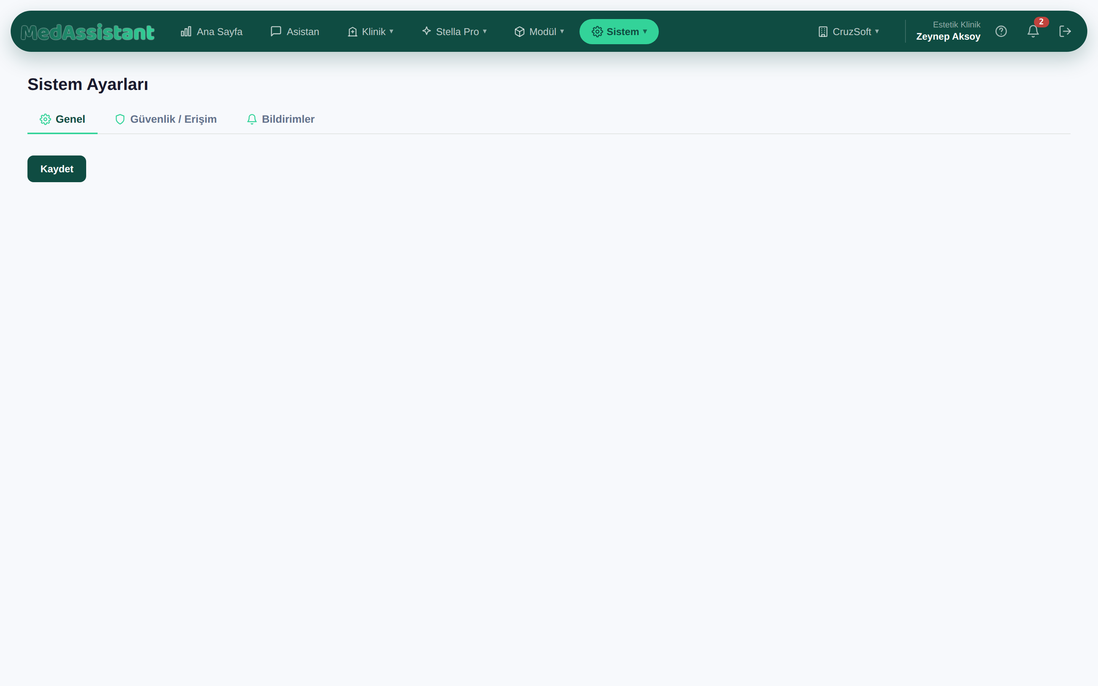Click the shield icon on Güvenlik tab
The width and height of the screenshot is (1098, 686).
pyautogui.click(x=120, y=119)
